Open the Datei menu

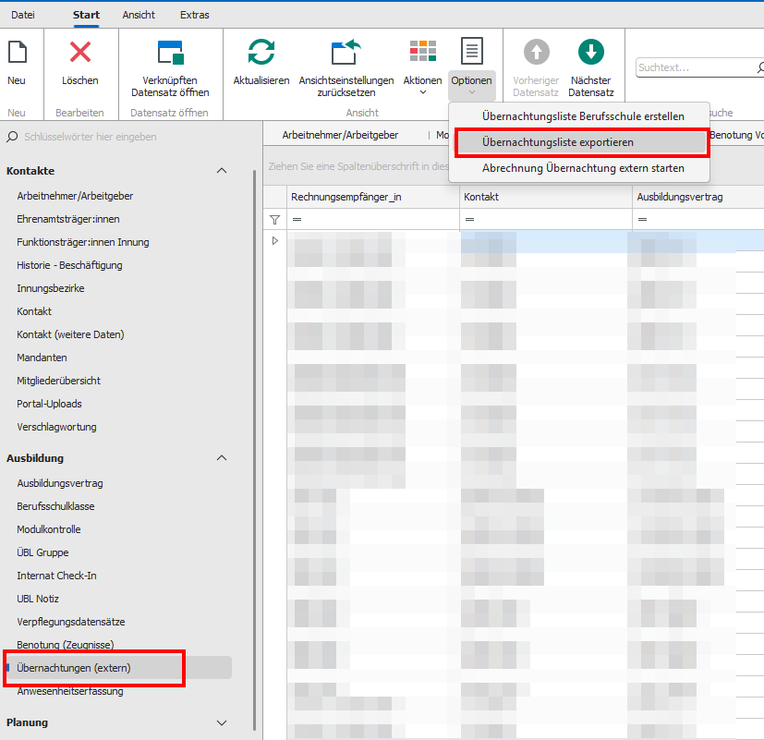(23, 15)
